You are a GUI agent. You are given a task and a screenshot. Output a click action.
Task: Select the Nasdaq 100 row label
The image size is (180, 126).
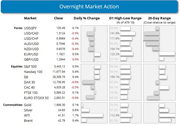coord(33,72)
